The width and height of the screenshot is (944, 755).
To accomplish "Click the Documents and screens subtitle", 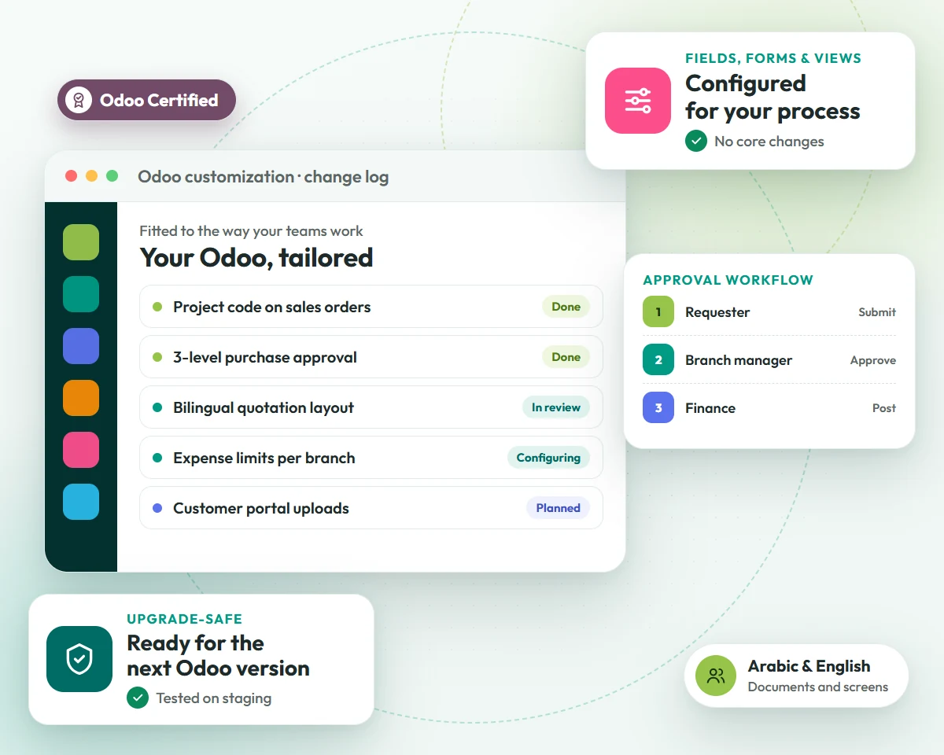I will click(818, 687).
